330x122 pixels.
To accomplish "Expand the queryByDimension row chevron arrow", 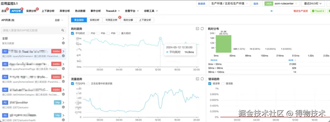I will (63, 51).
